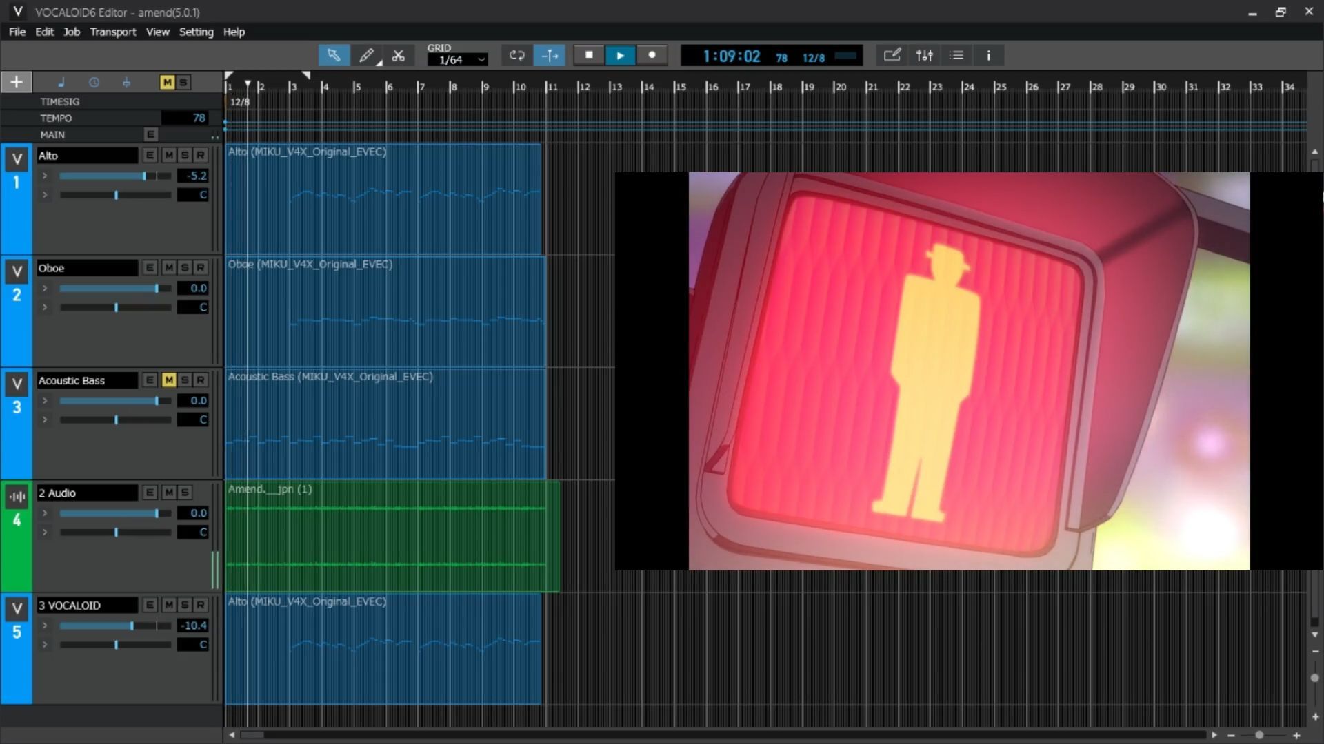1324x744 pixels.
Task: Solo the 2 Audio track
Action: point(184,493)
